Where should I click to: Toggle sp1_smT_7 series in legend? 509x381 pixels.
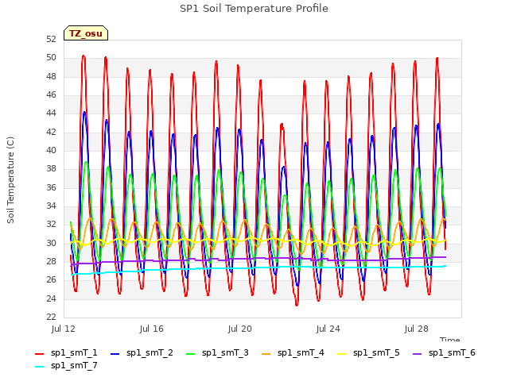tap(66, 365)
